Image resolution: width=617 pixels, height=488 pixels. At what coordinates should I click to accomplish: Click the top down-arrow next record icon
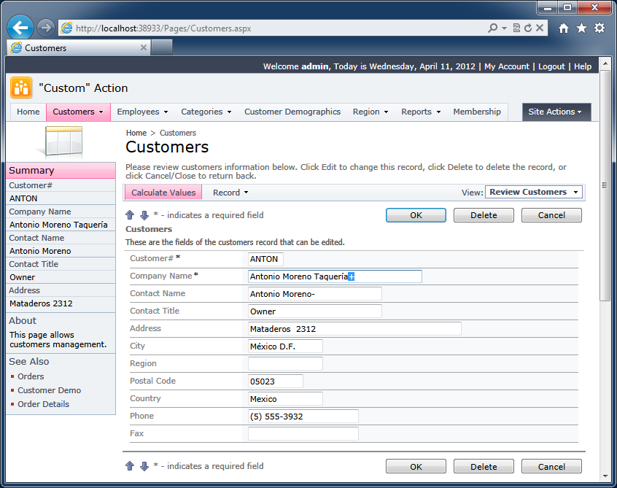(x=144, y=215)
